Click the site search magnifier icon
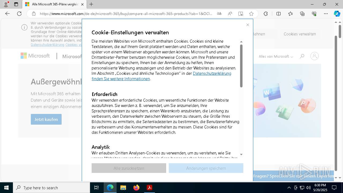Image resolution: width=343 pixels, height=193 pixels. pos(302,56)
